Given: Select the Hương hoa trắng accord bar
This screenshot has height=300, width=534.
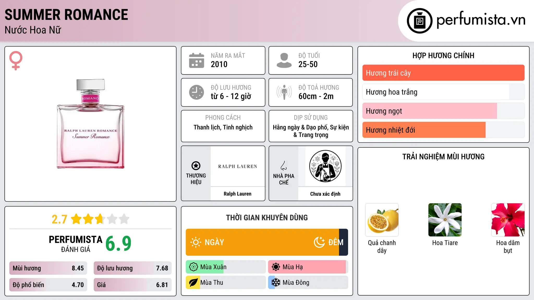Looking at the screenshot, I should coord(443,92).
